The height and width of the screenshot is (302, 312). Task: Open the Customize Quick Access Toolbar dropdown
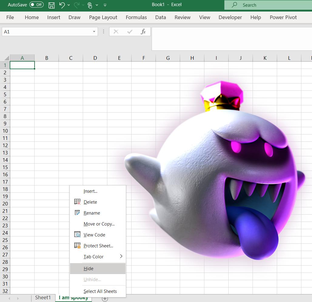[x=105, y=5]
